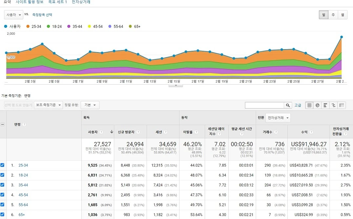Viewport: 353px width, 219px height.
Task: Switch chart granularity to 주
Action: [x=333, y=15]
